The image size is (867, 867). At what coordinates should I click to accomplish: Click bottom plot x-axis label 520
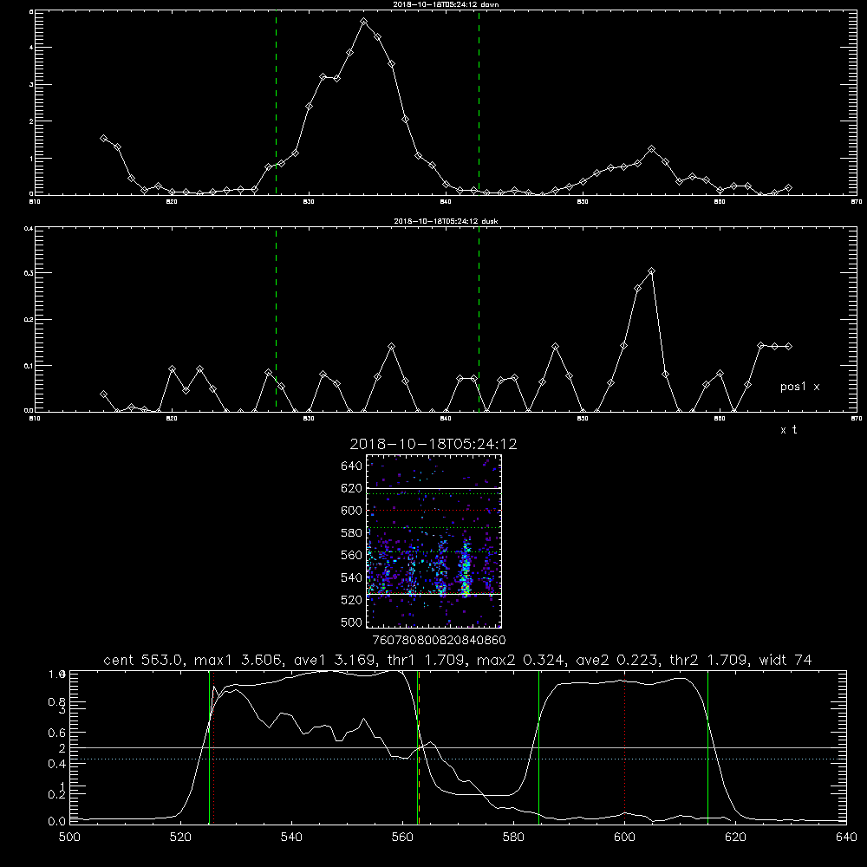pos(181,838)
